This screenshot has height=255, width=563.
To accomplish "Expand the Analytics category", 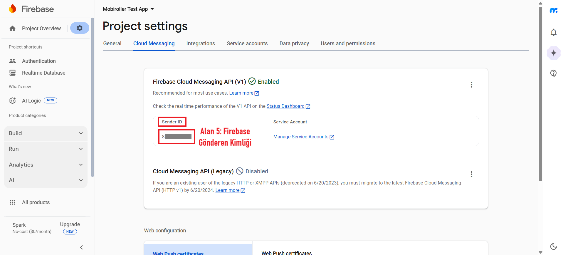I will (46, 165).
